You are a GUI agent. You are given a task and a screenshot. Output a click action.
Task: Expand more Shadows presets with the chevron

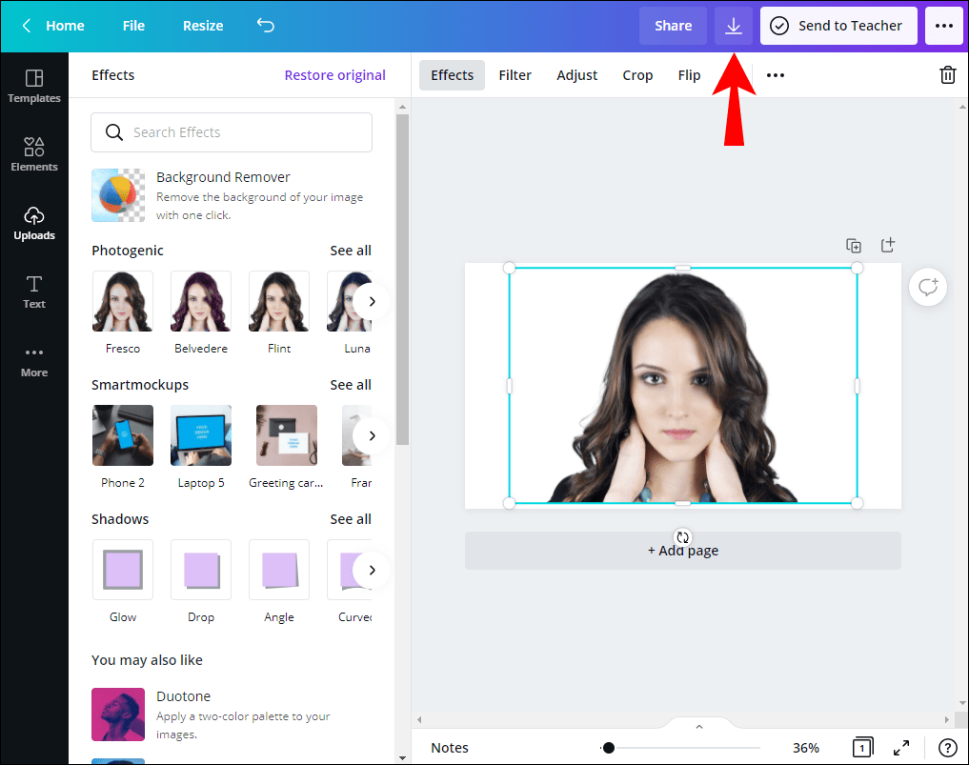(372, 569)
